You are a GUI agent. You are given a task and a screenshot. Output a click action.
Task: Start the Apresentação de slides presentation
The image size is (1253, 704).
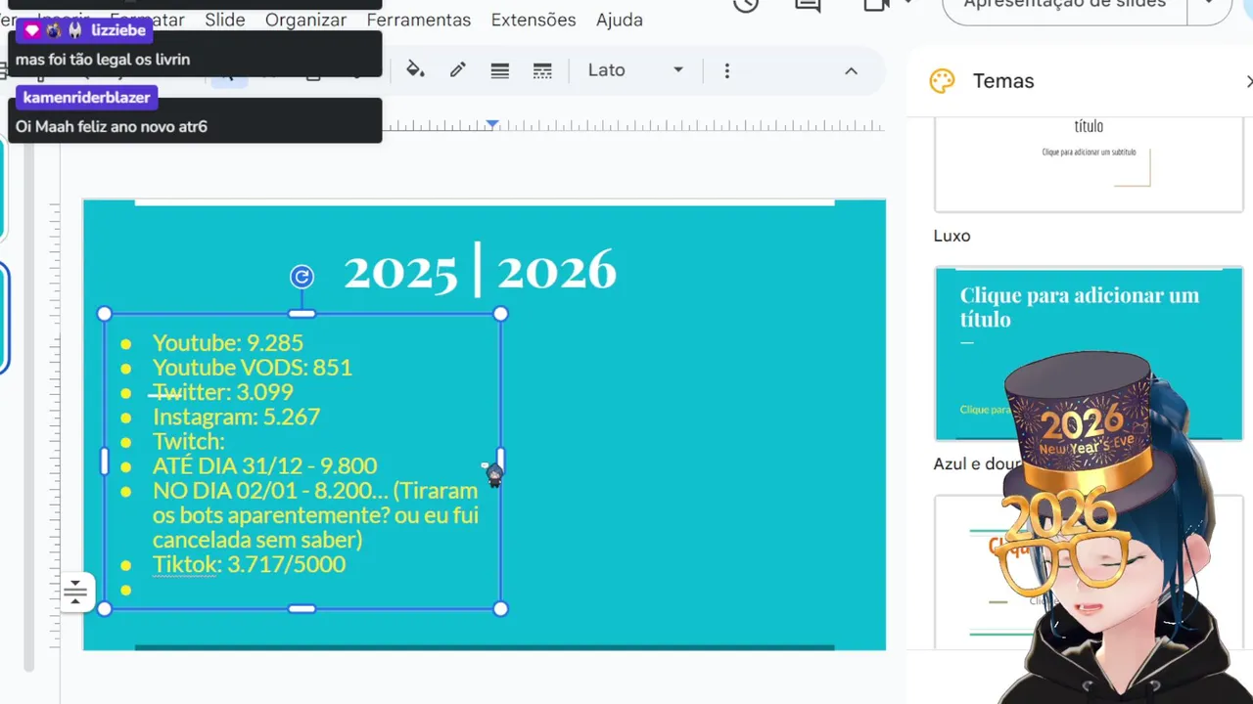(1064, 7)
